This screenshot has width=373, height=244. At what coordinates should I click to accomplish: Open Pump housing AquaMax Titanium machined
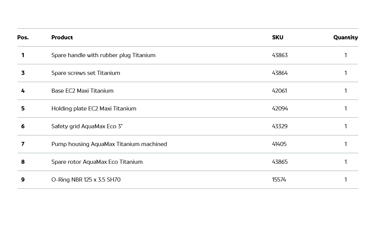pyautogui.click(x=109, y=144)
